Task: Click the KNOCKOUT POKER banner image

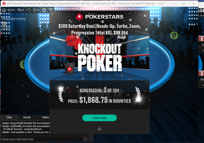Action: (100, 58)
